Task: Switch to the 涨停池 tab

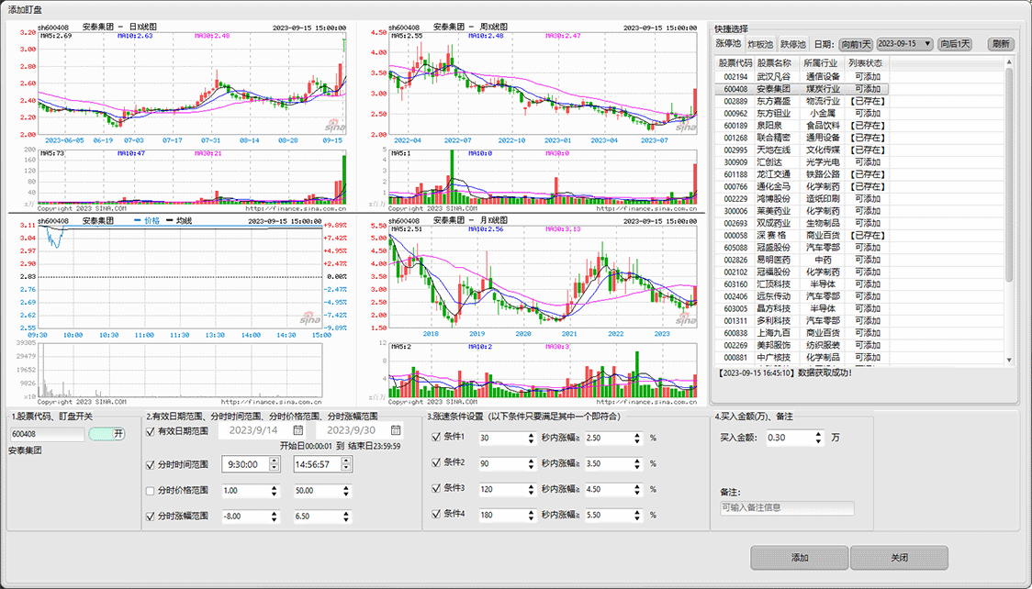Action: (x=728, y=43)
